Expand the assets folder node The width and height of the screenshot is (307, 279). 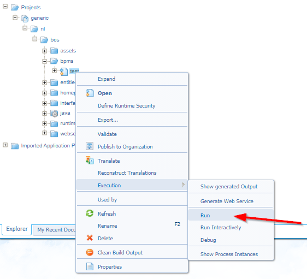(45, 51)
